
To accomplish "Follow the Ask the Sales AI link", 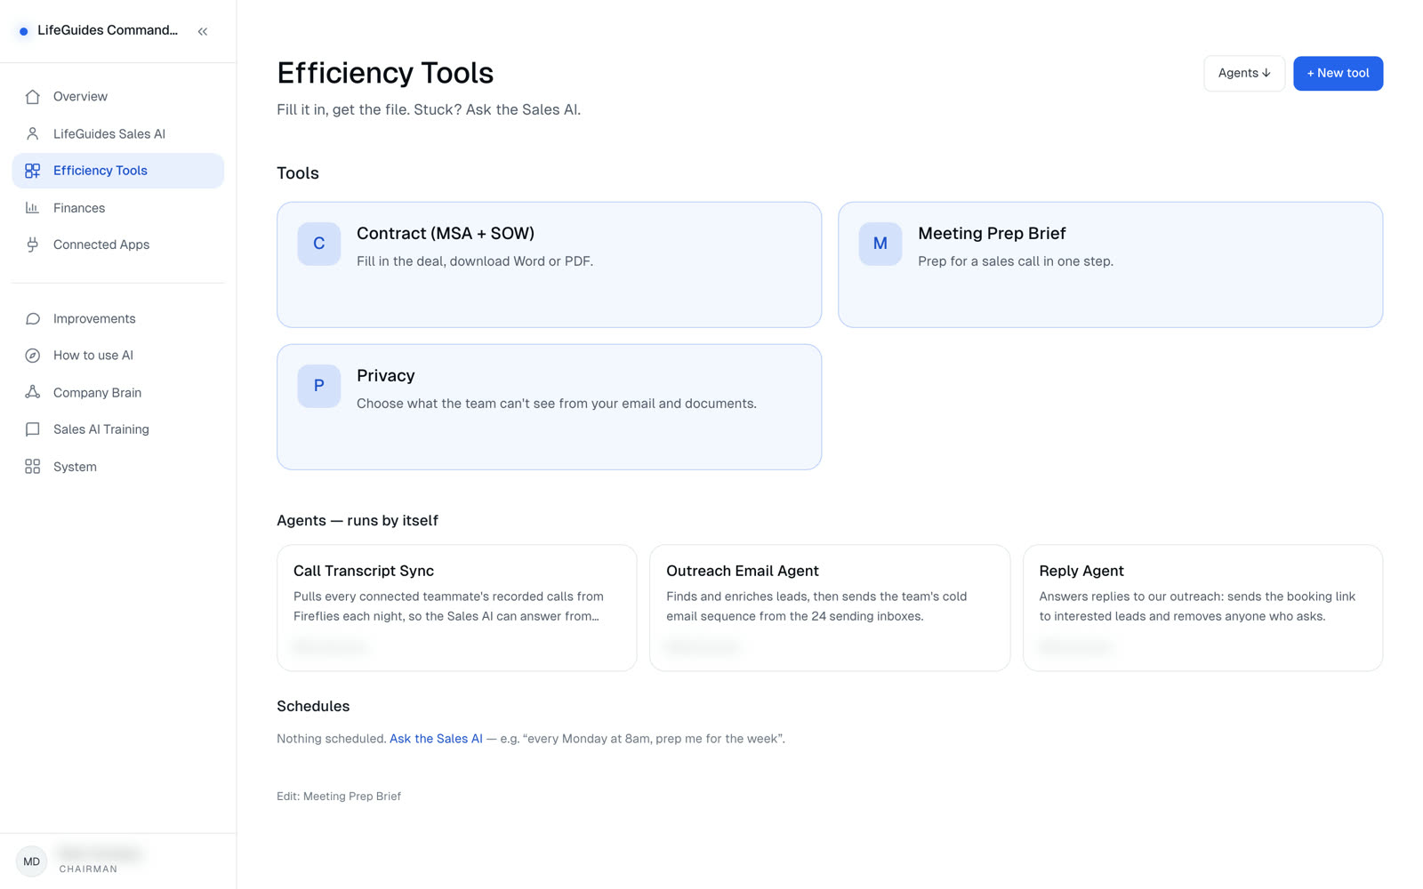I will pos(436,739).
